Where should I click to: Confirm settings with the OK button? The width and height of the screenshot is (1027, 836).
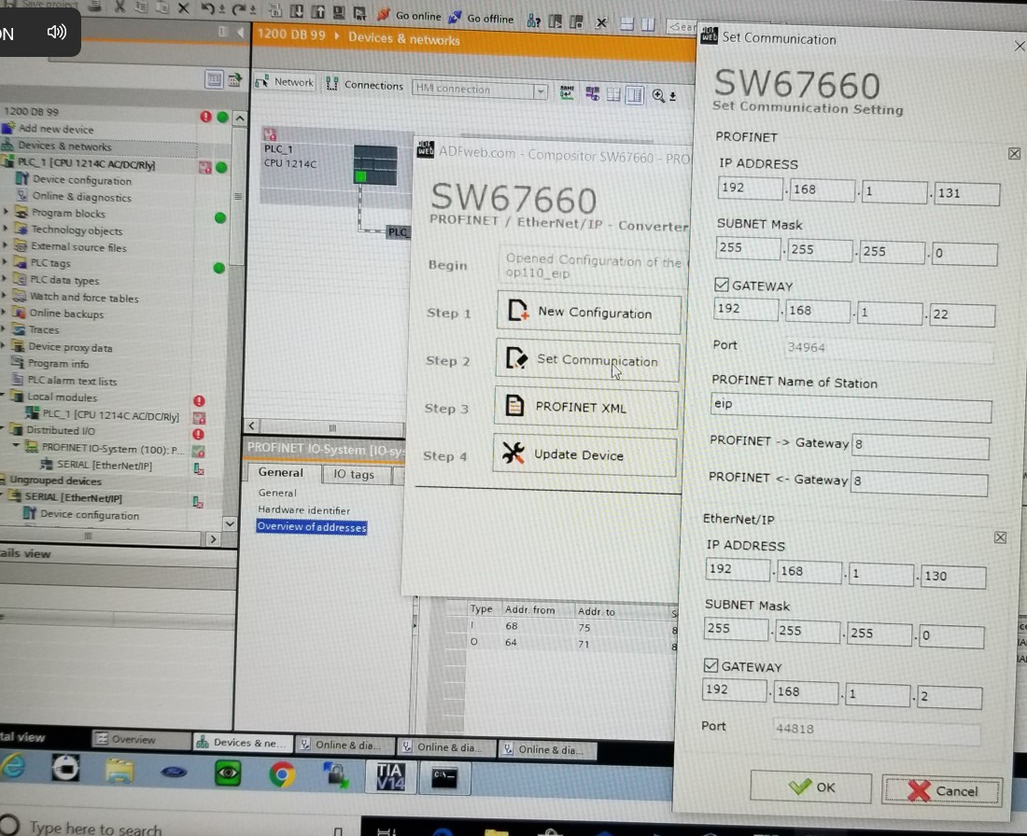tap(810, 787)
